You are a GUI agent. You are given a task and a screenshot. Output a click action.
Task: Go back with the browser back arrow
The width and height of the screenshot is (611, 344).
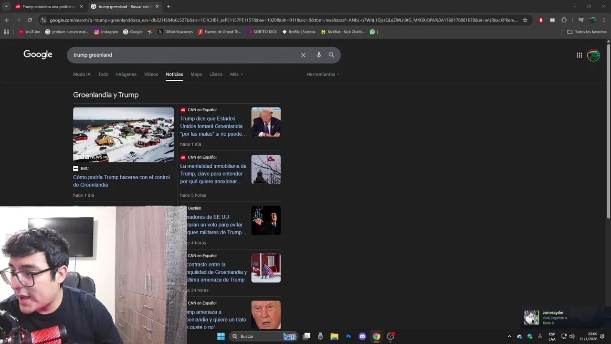[x=7, y=20]
